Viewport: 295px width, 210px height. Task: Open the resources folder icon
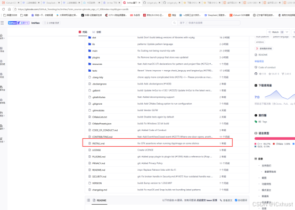tap(89, 64)
